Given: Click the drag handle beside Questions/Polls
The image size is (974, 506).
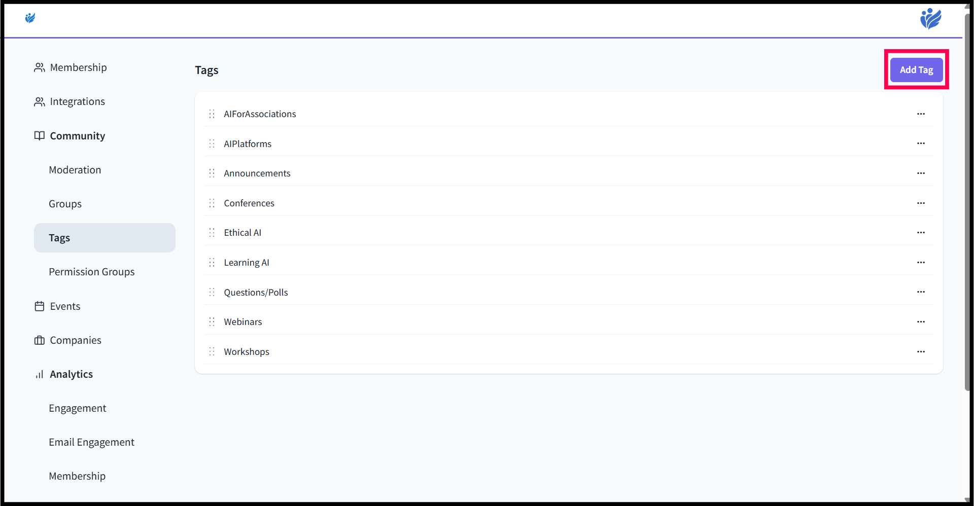Looking at the screenshot, I should 212,293.
